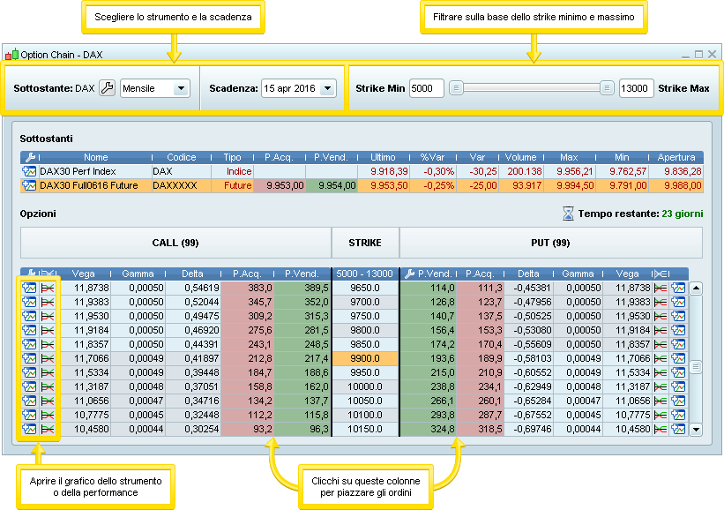Click put P.Vend. price 324,8
The image size is (724, 510).
point(429,429)
